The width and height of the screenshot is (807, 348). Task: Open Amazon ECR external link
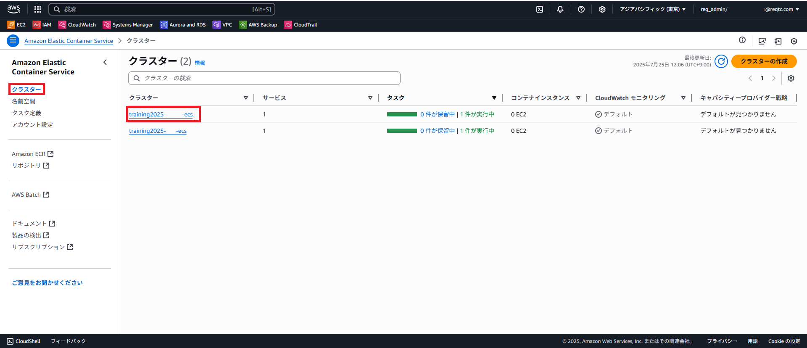pyautogui.click(x=33, y=154)
